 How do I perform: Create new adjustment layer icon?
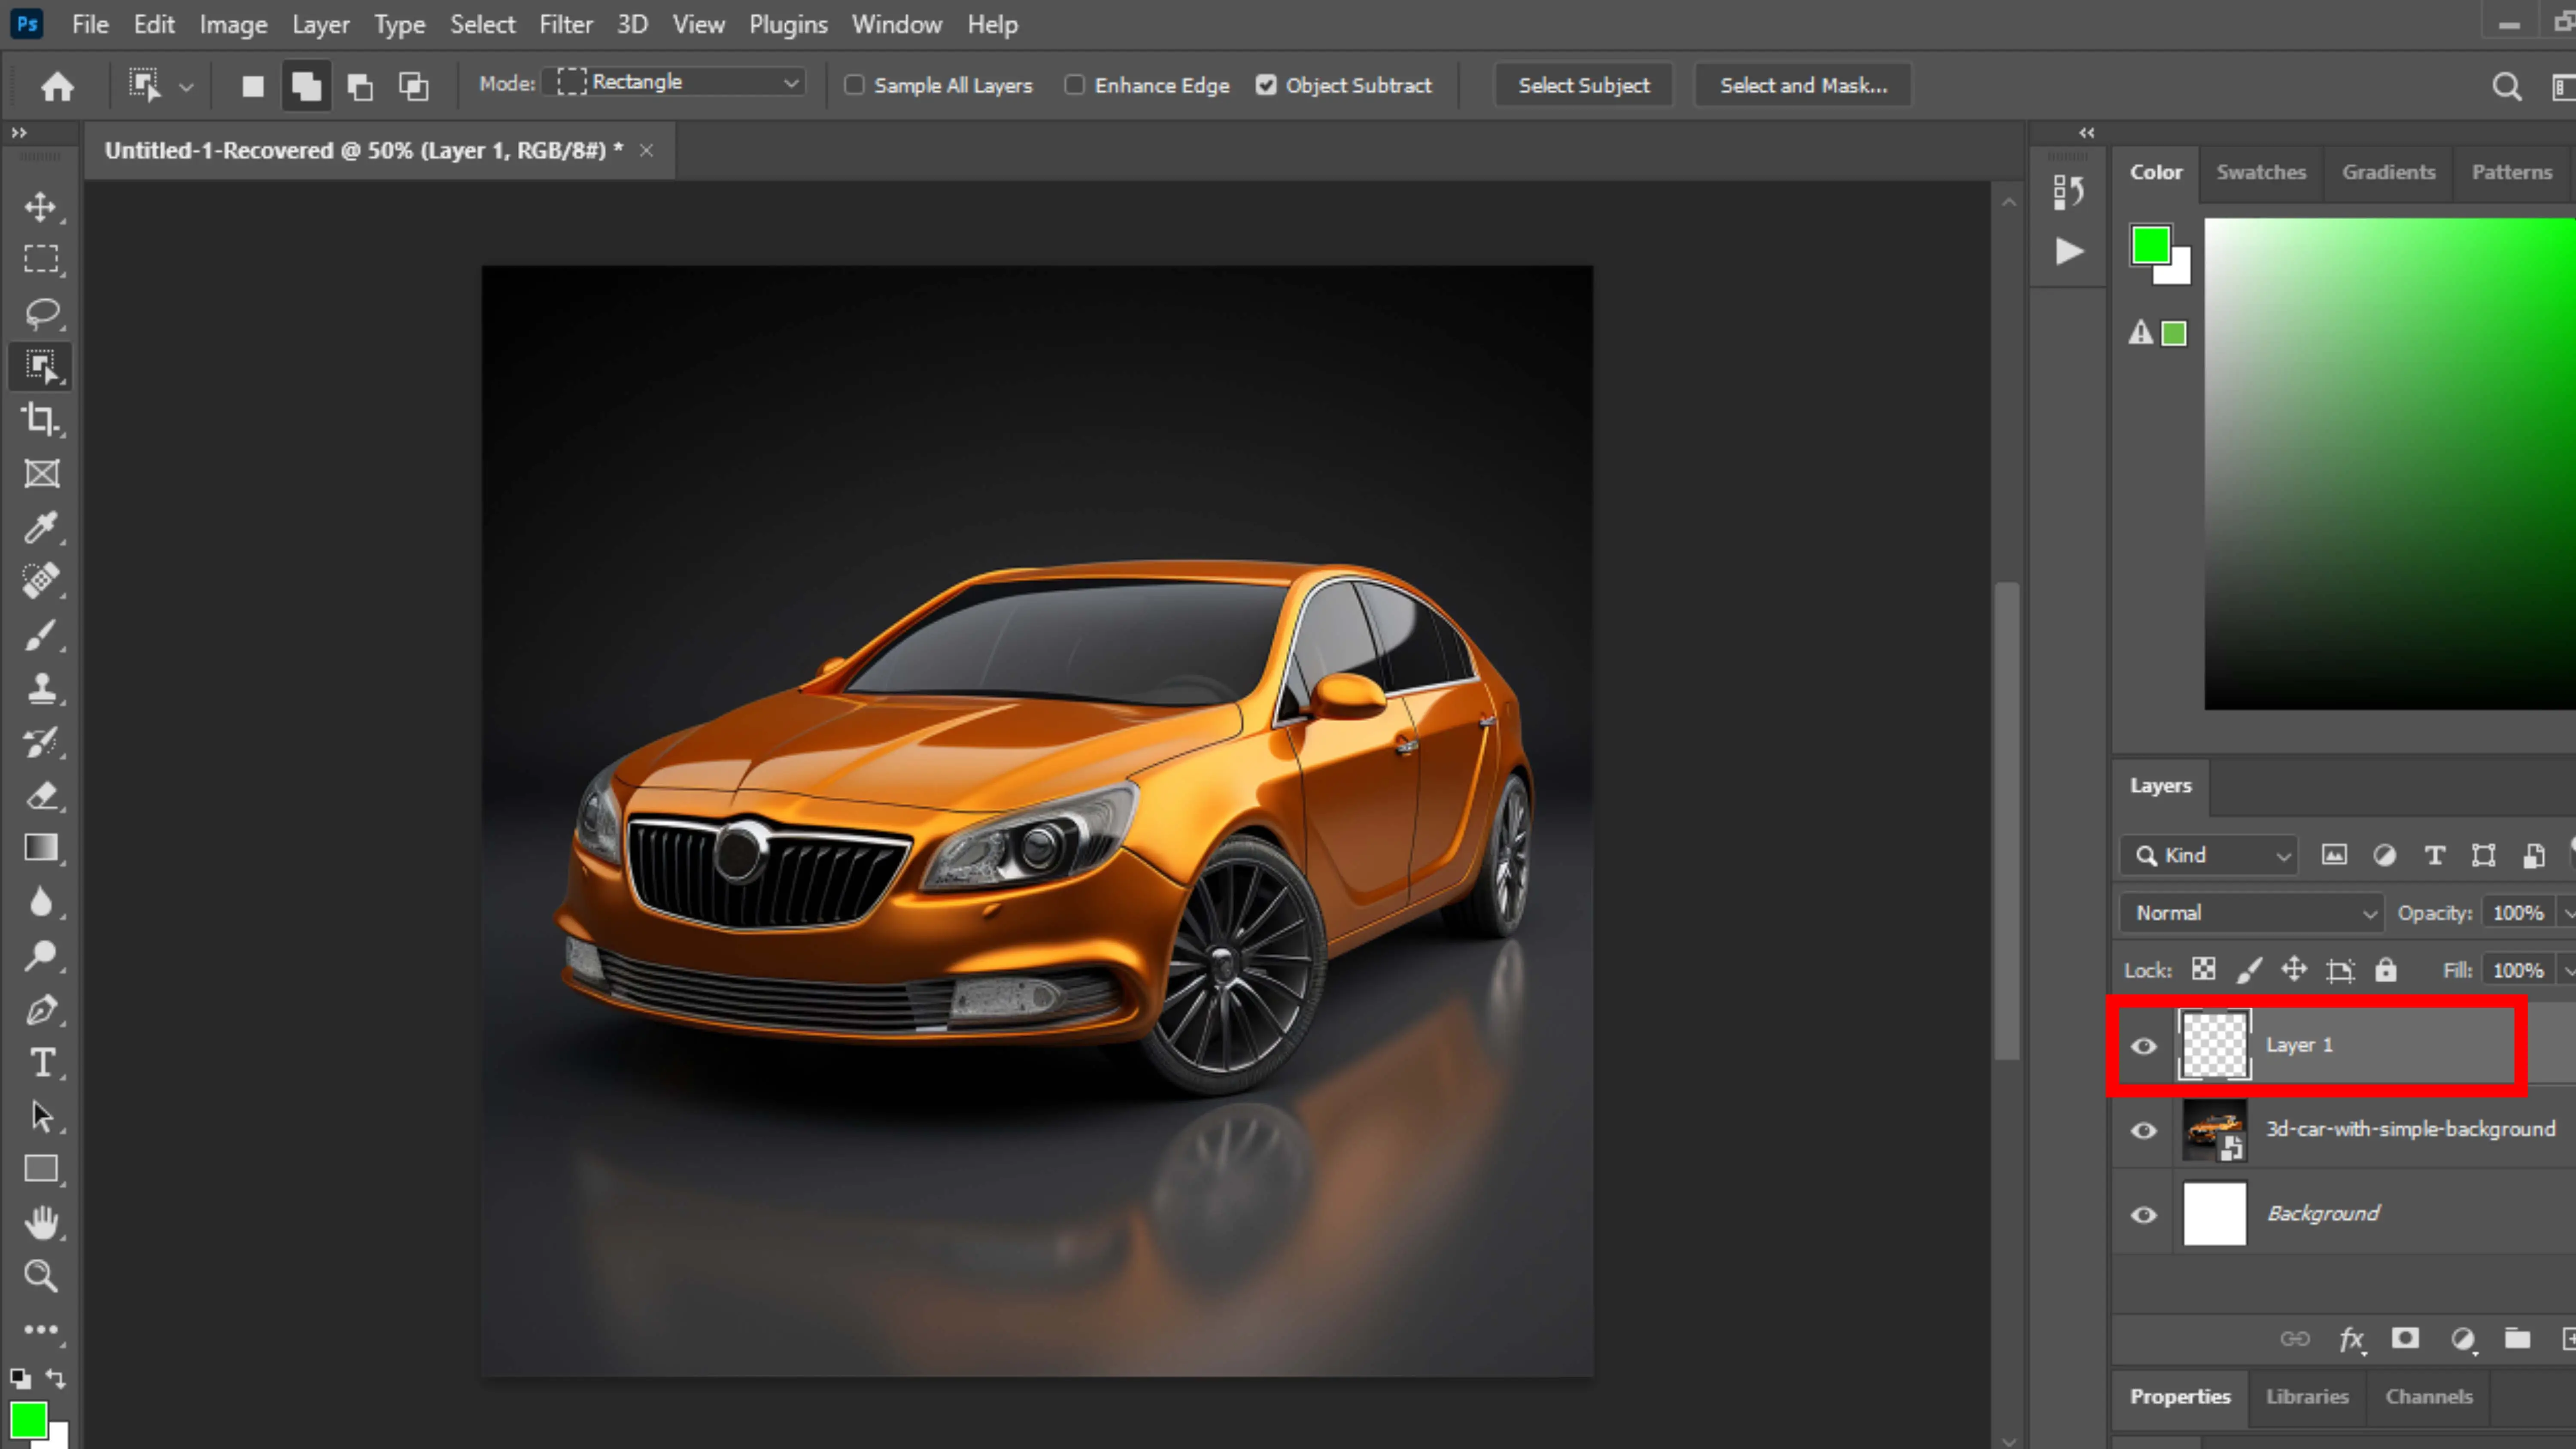click(2463, 1339)
